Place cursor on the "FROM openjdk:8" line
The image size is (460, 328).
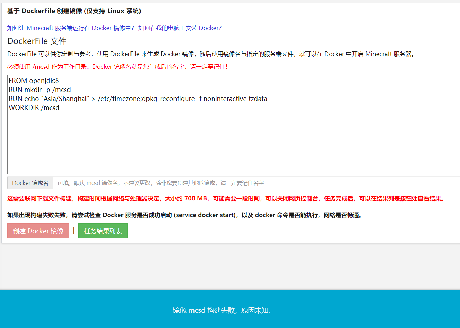tap(35, 81)
